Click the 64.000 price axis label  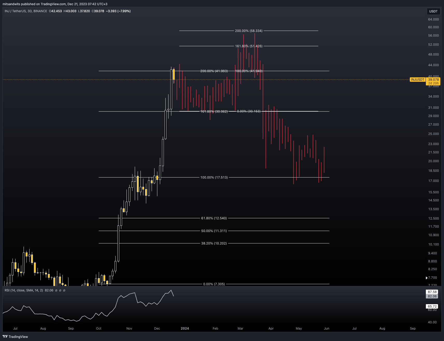tap(433, 19)
